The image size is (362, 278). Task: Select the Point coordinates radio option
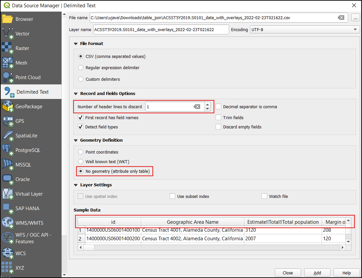81,152
